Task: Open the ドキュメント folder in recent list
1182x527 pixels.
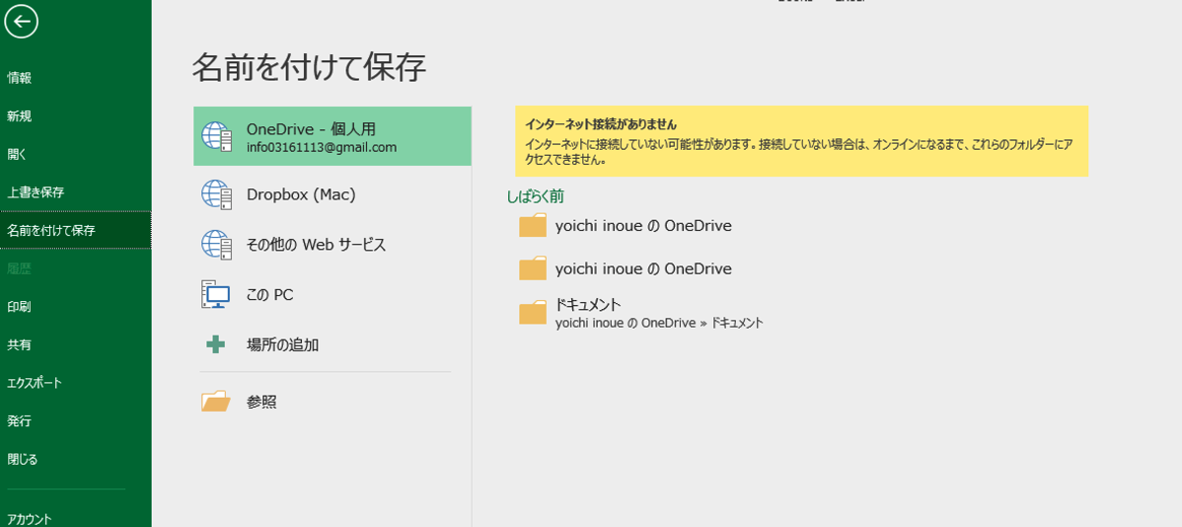Action: click(533, 313)
